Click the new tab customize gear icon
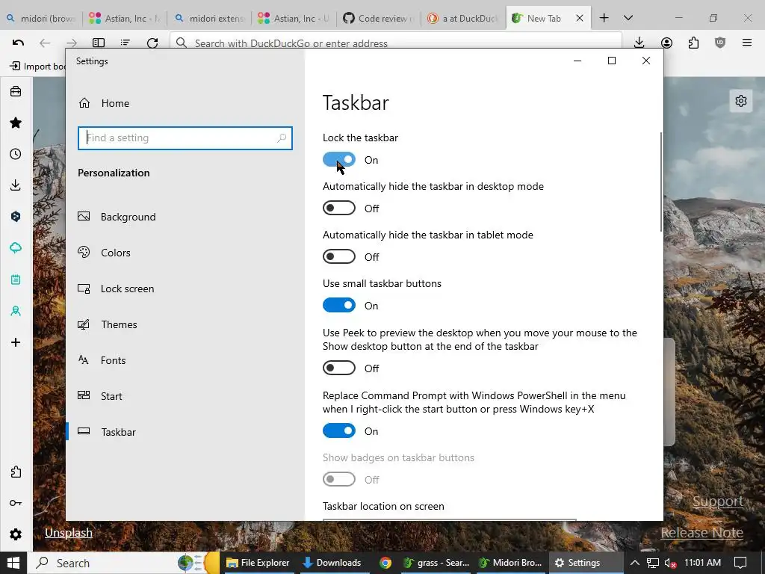Viewport: 765px width, 574px height. click(741, 101)
